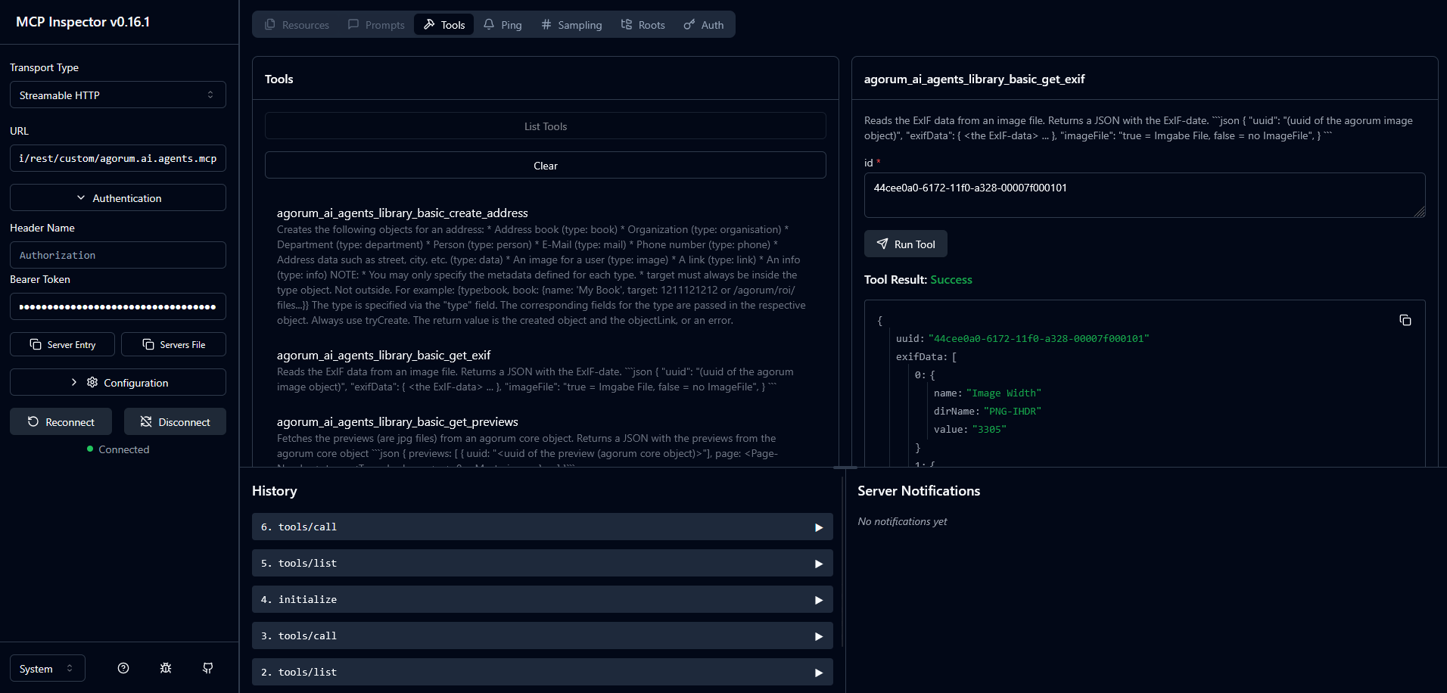Click the bug debugging icon

point(166,668)
